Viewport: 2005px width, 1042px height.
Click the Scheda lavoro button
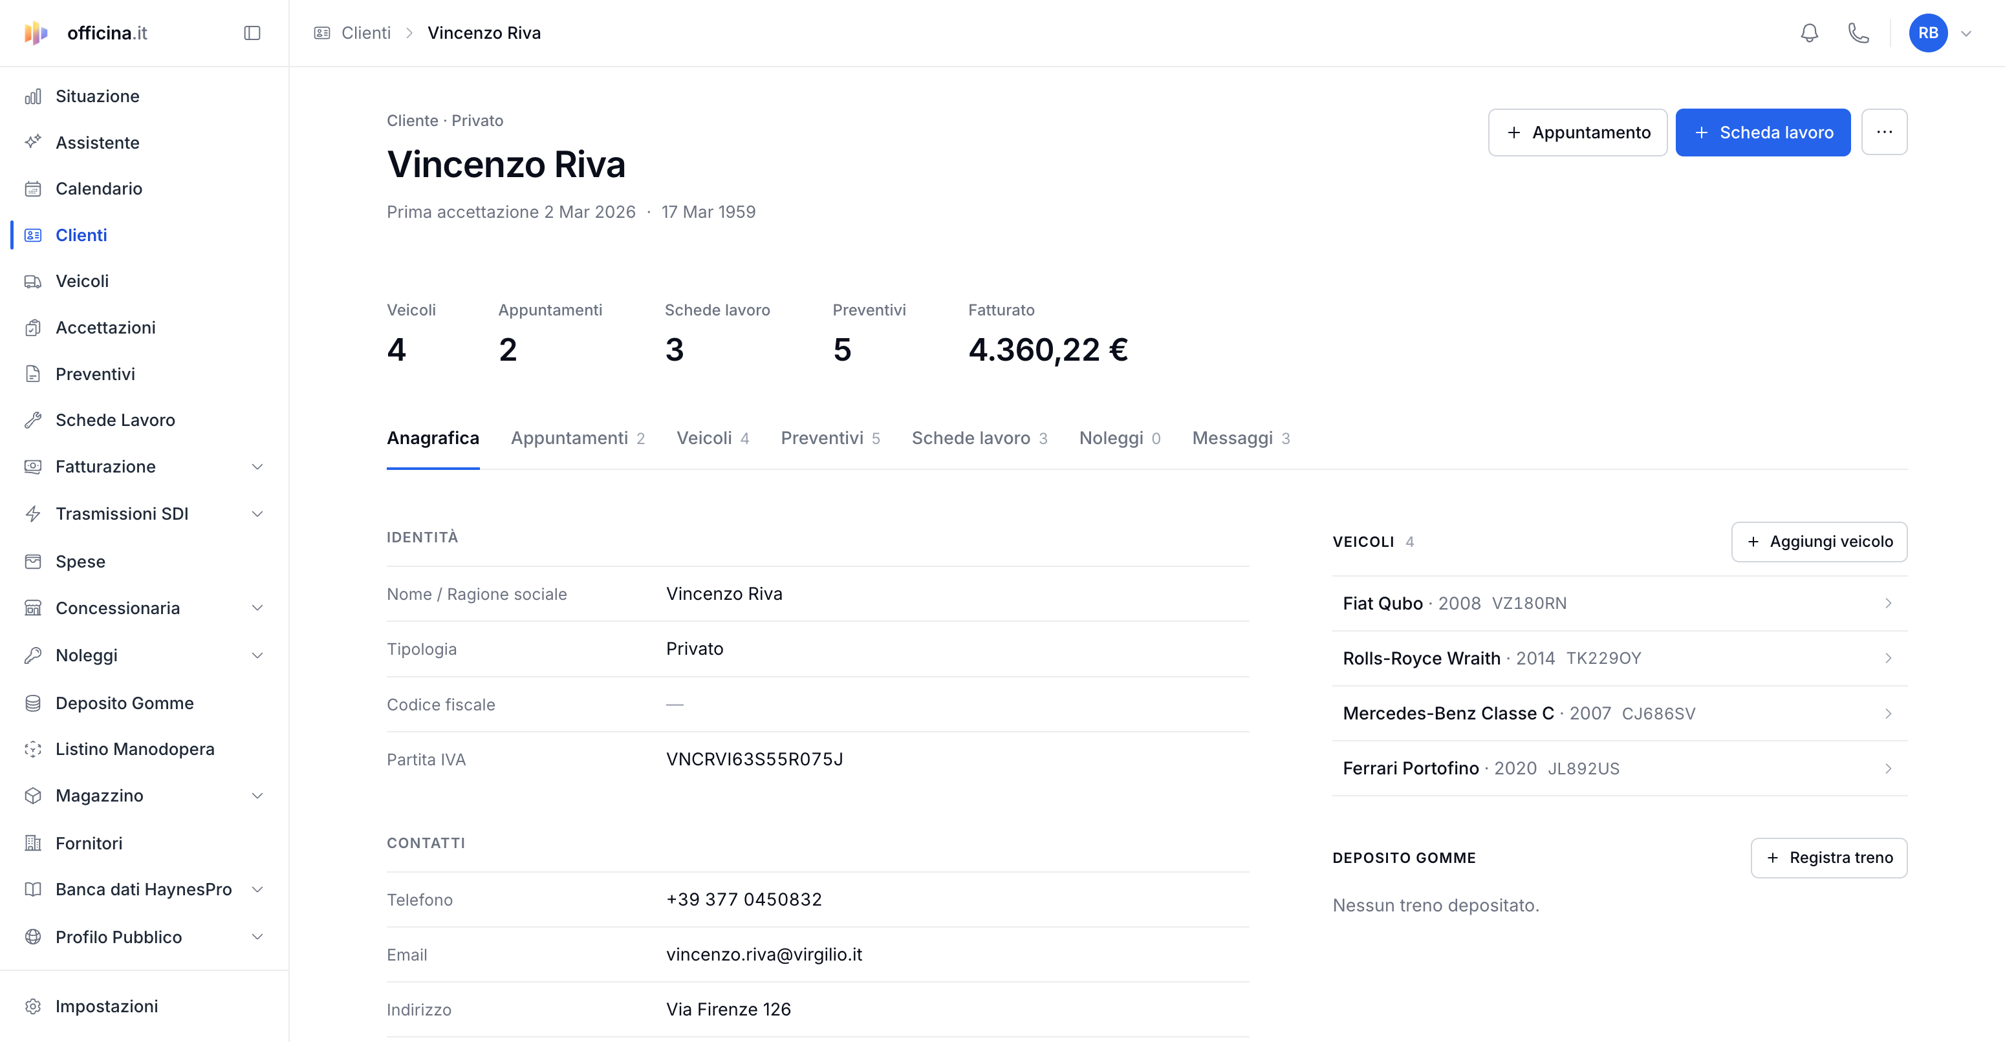click(x=1763, y=133)
